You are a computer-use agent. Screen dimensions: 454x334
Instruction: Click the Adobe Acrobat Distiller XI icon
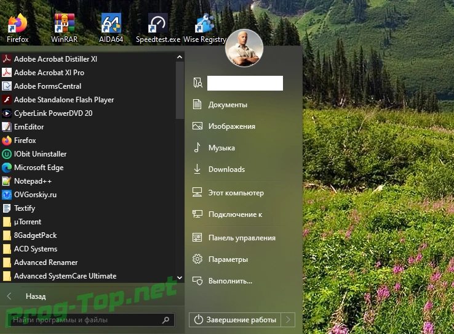7,59
